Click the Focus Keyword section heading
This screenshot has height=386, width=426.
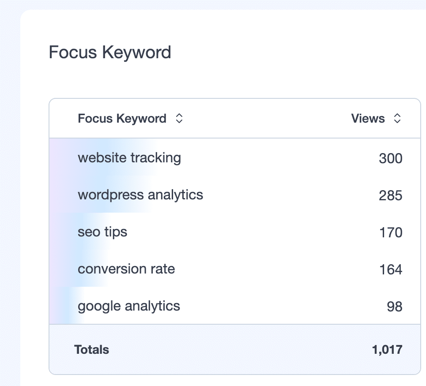pyautogui.click(x=110, y=52)
